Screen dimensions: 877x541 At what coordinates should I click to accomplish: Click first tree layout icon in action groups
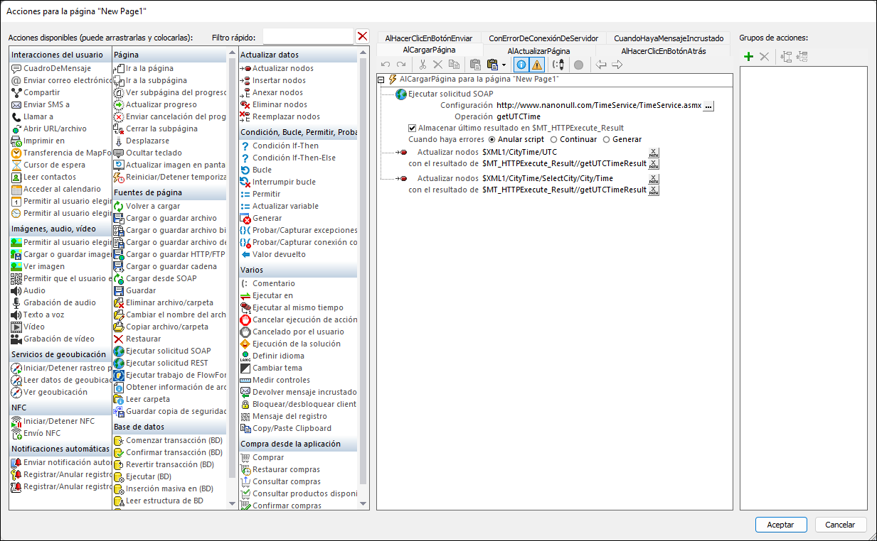[x=787, y=56]
